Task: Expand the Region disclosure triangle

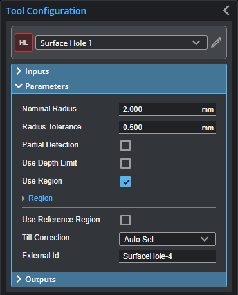Action: (x=23, y=198)
